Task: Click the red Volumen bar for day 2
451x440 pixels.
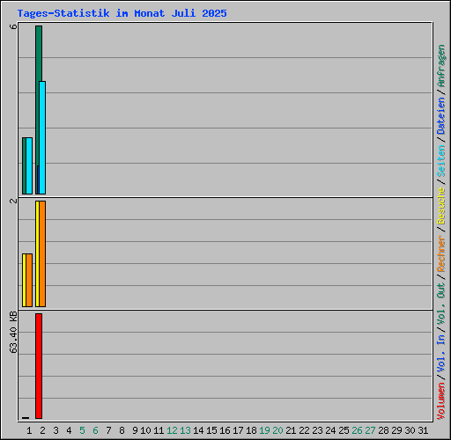Action: pos(39,366)
